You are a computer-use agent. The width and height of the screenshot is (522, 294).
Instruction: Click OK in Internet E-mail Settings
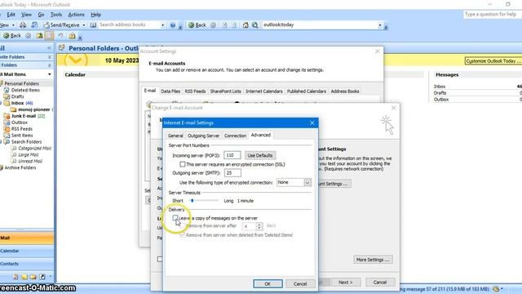click(x=268, y=283)
